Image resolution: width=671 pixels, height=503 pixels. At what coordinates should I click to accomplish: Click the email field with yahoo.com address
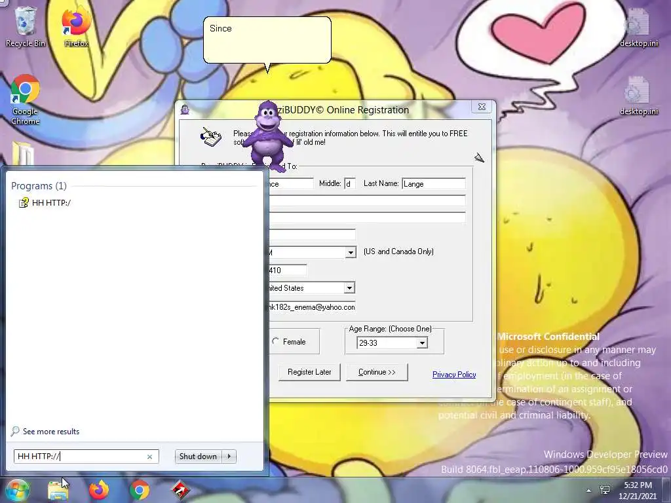pyautogui.click(x=312, y=307)
